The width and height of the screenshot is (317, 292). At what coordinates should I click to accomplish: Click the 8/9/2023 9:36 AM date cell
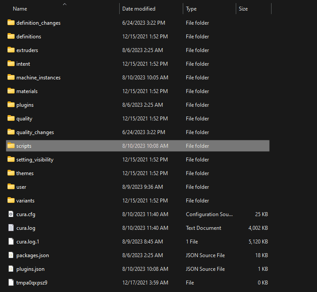(x=143, y=187)
